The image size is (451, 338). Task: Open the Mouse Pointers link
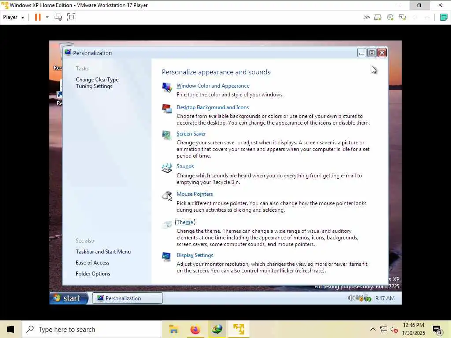point(194,194)
